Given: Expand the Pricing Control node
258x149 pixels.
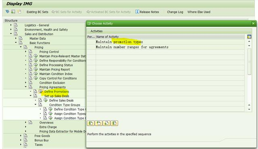Looking at the screenshot, I should [26, 52].
